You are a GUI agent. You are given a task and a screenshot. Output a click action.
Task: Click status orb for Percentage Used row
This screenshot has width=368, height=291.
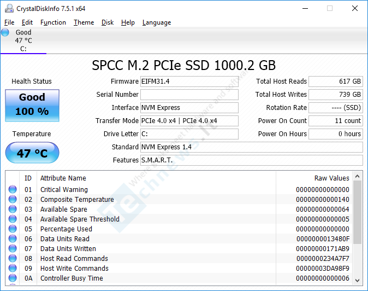[13, 229]
